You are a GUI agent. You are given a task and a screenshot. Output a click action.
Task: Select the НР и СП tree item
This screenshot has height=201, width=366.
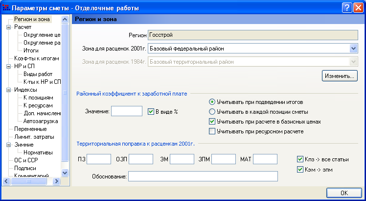tap(24, 66)
